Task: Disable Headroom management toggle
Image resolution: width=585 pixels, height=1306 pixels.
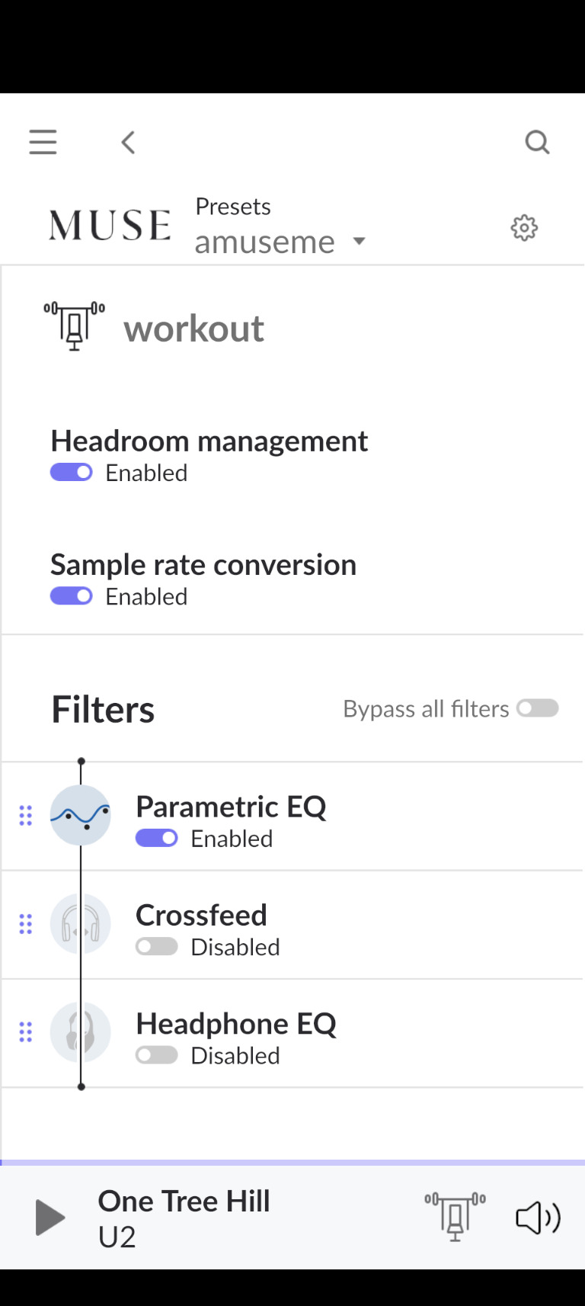Action: click(x=72, y=473)
